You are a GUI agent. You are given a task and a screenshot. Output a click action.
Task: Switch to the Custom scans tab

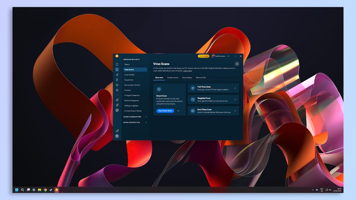pos(172,78)
